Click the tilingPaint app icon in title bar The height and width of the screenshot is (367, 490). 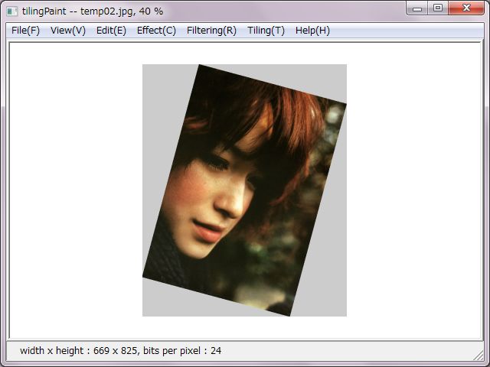tap(12, 11)
